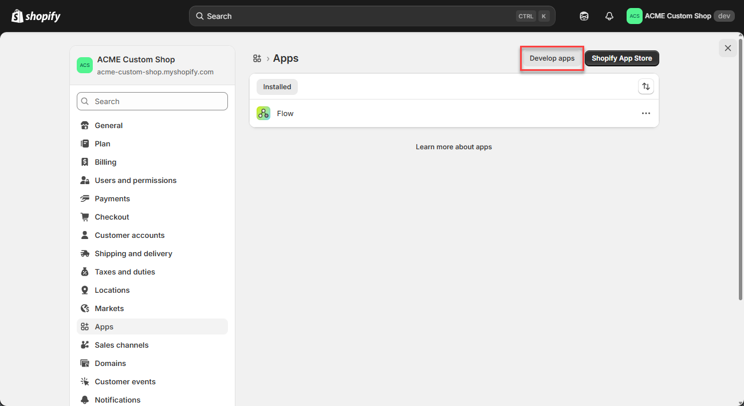The width and height of the screenshot is (744, 406).
Task: Go to Plan settings
Action: 152,144
